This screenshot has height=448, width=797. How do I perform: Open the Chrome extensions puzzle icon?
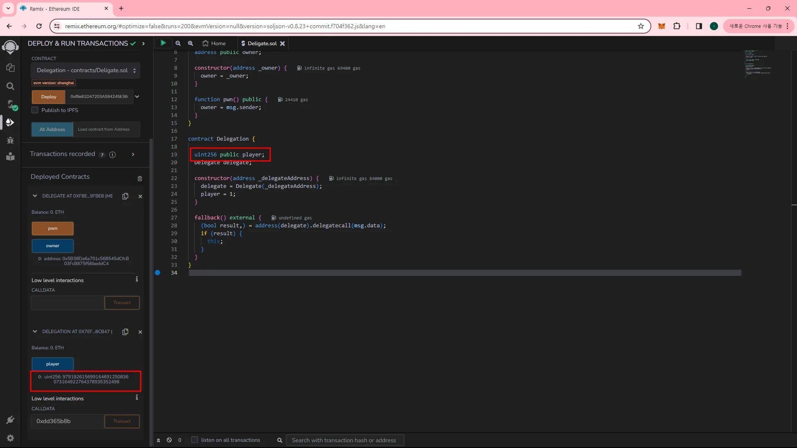tap(677, 26)
